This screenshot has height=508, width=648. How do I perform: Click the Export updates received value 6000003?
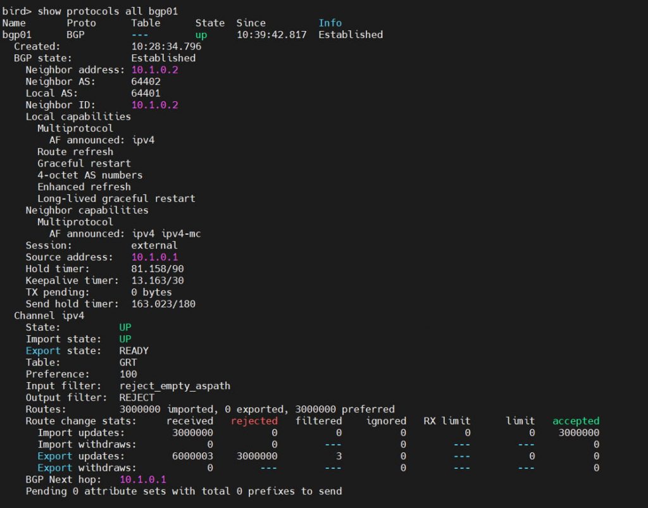coord(192,456)
